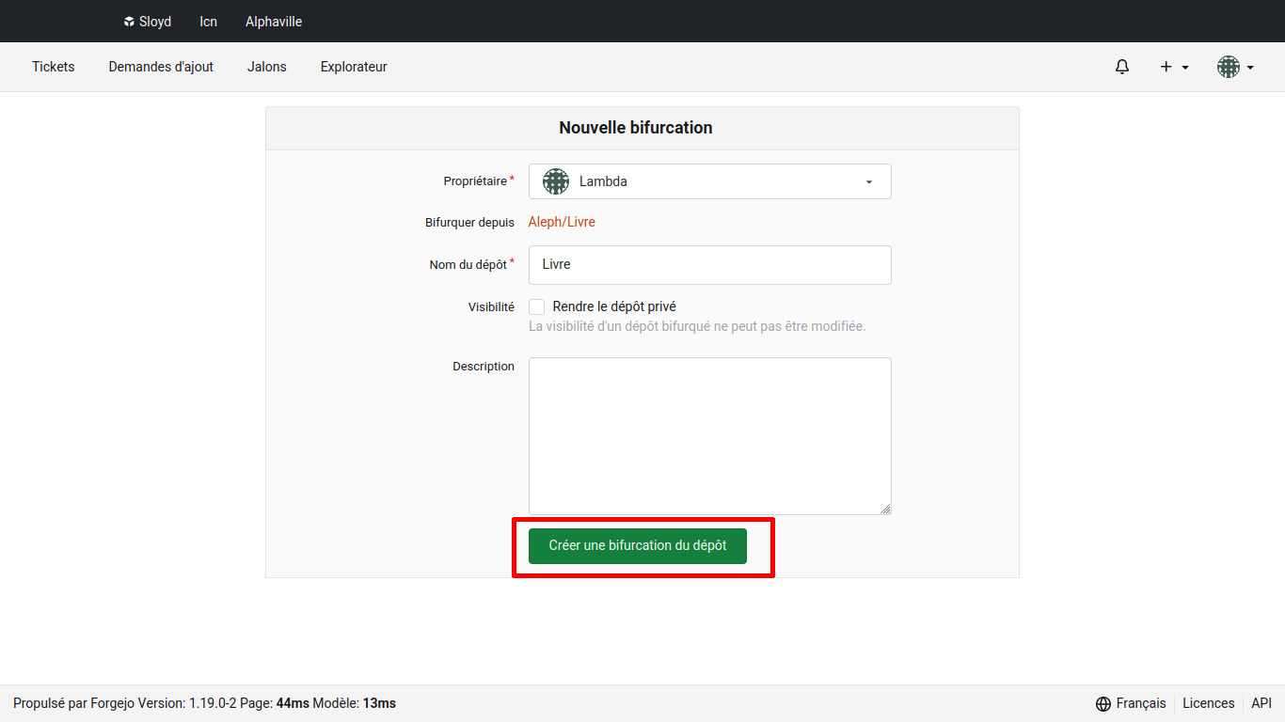Focus the 'Nom du dépôt' field

[x=709, y=265]
